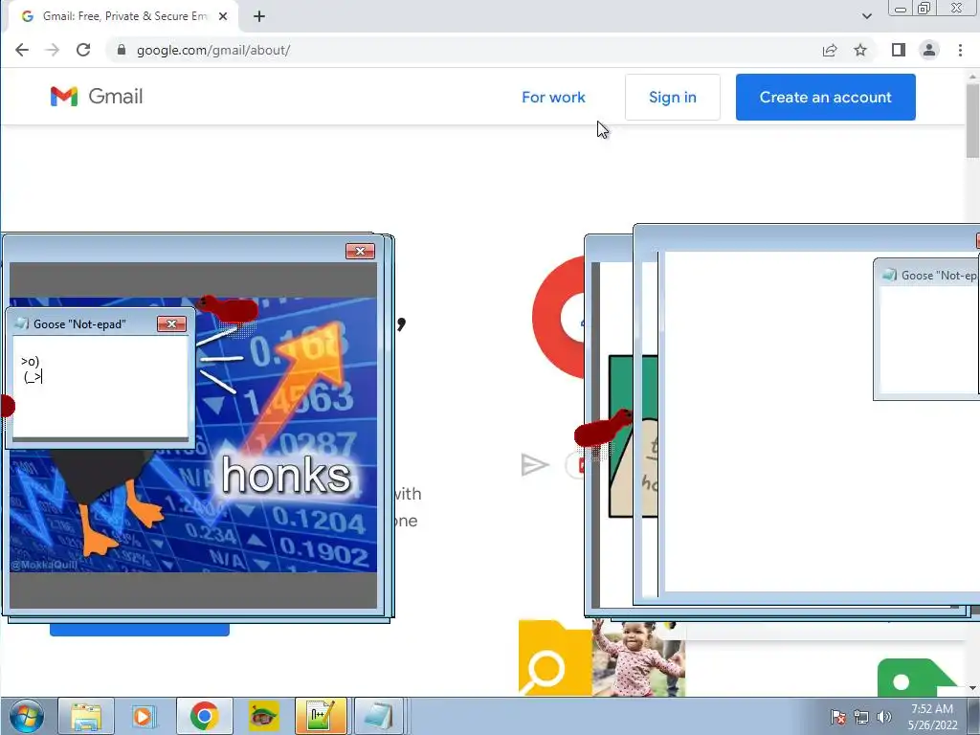Click the Goose Not-epad text area
The image size is (980, 735).
coord(100,387)
